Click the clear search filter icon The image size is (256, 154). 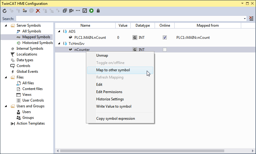[x=251, y=18]
